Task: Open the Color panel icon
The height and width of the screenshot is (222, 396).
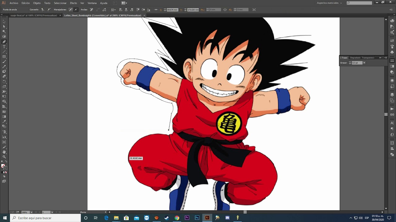Action: (x=392, y=21)
